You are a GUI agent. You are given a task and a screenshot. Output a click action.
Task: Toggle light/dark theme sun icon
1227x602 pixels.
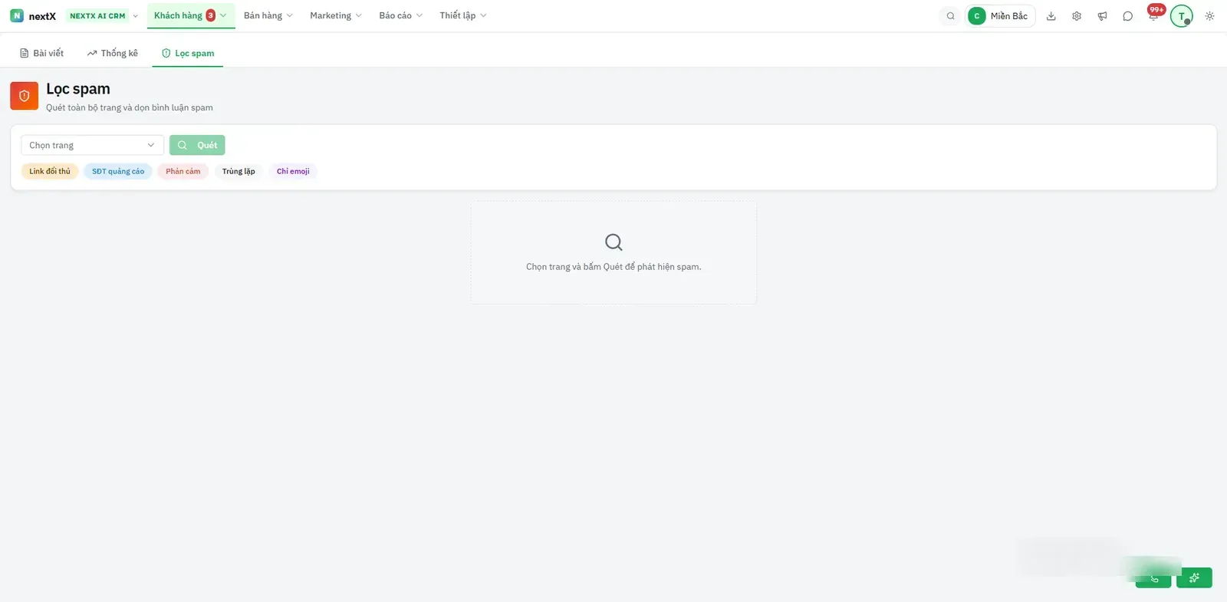tap(1209, 16)
